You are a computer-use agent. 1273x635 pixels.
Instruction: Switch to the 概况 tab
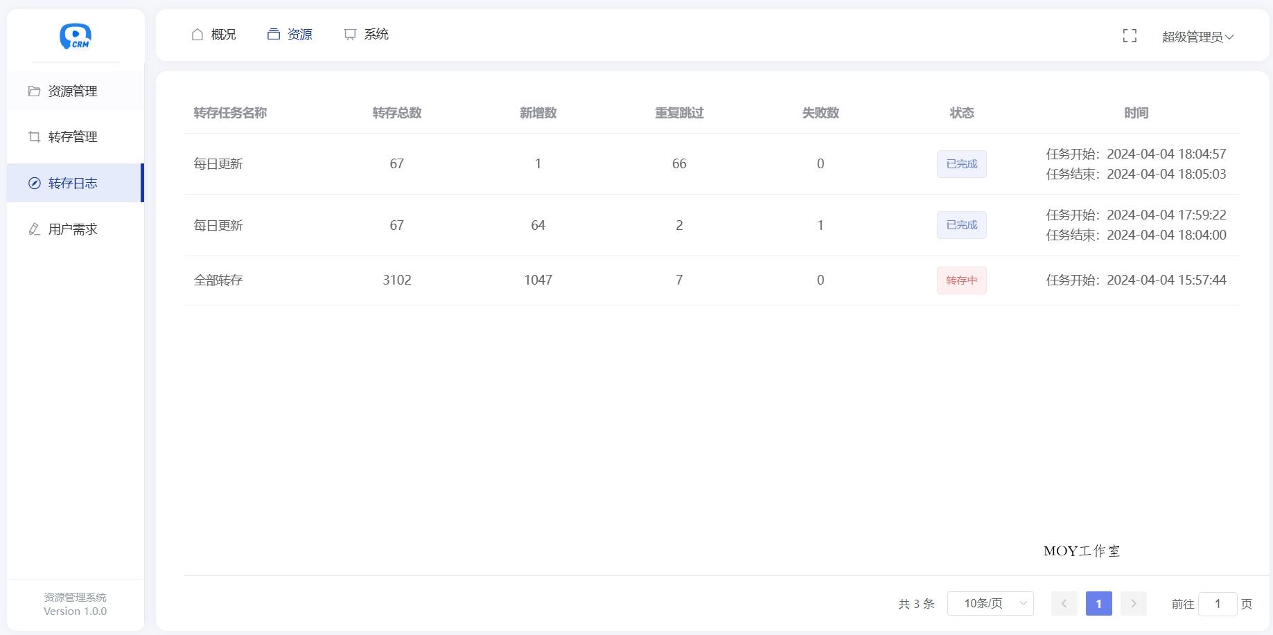[x=223, y=33]
